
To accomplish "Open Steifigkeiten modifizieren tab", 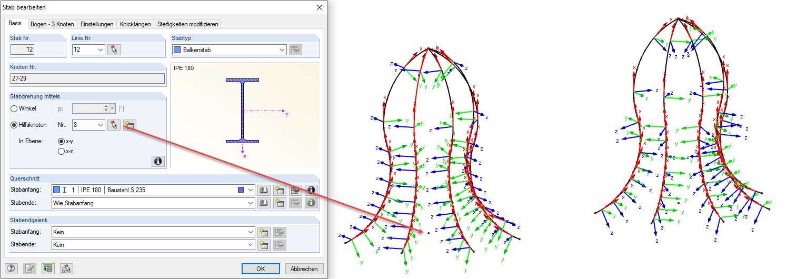I will coord(187,24).
